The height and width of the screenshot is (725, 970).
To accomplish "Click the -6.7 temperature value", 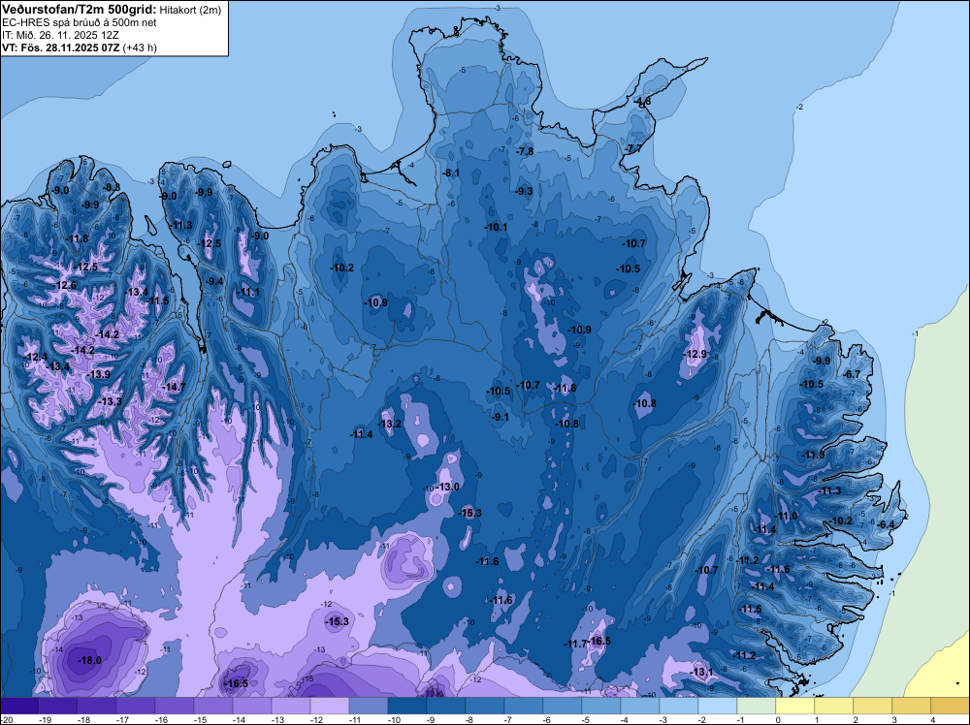I will 852,374.
